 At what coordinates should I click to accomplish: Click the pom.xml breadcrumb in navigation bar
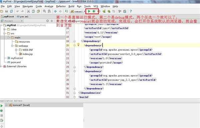23,17
